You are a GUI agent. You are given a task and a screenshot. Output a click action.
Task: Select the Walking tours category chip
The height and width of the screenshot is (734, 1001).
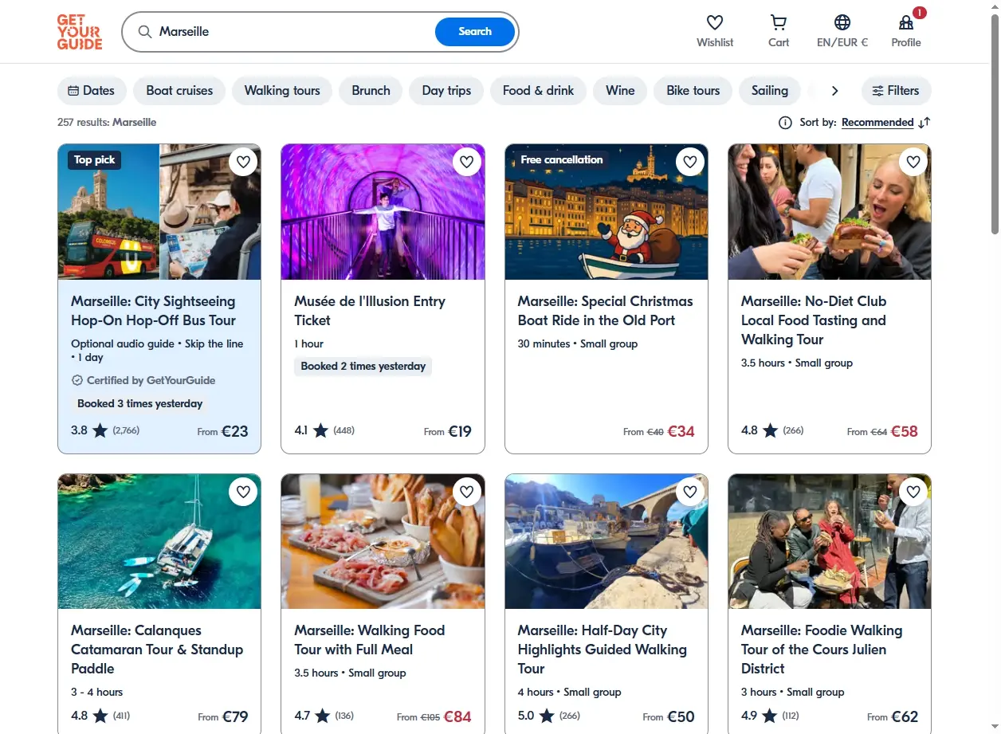click(x=282, y=91)
